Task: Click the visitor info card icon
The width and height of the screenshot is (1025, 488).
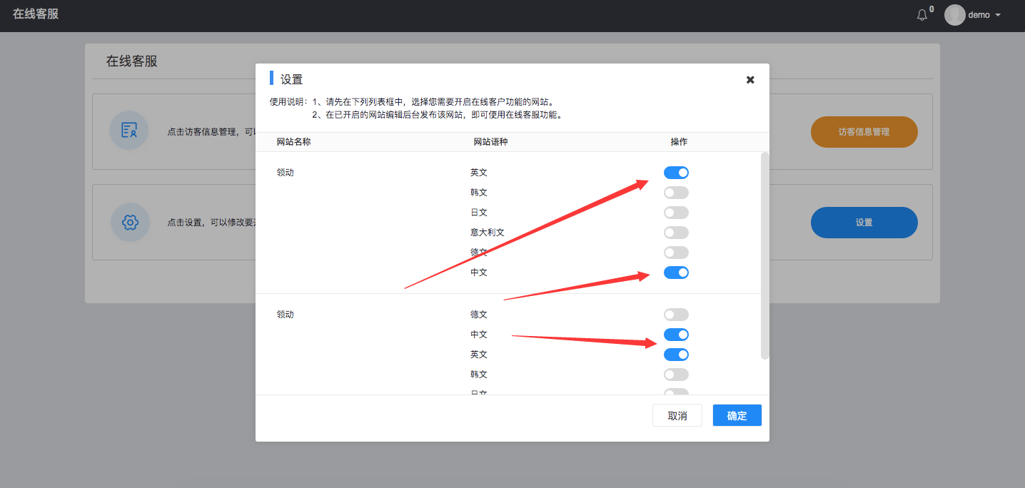Action: 129,131
